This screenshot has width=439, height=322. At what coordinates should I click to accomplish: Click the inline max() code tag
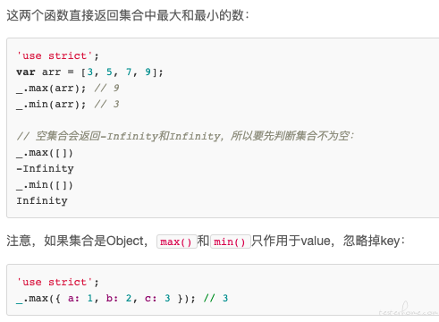[177, 241]
